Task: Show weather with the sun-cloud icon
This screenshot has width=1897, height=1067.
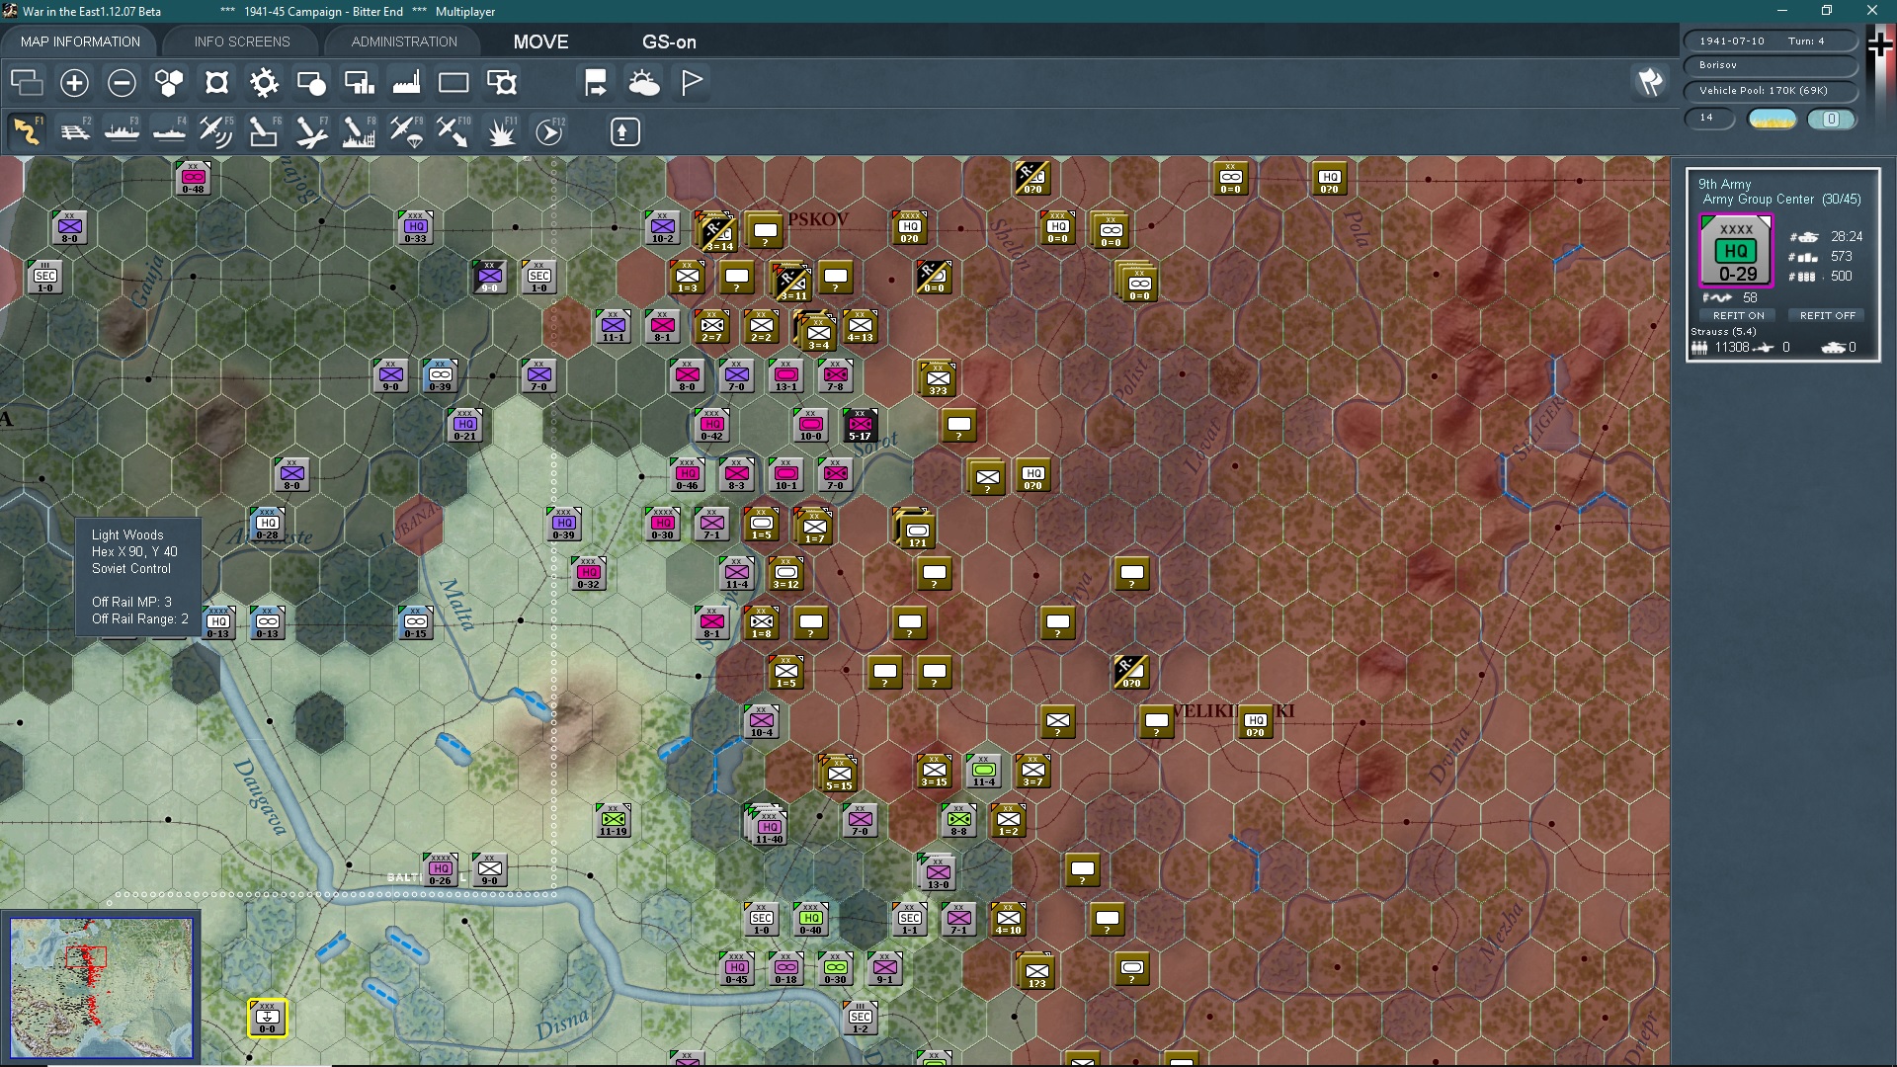Action: 644,82
